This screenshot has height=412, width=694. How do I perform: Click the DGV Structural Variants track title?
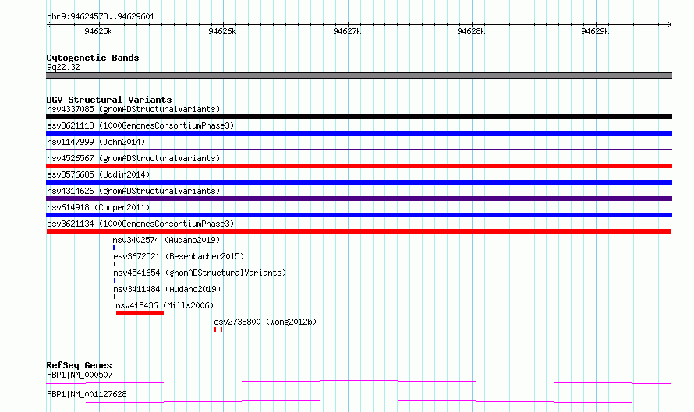pyautogui.click(x=109, y=100)
